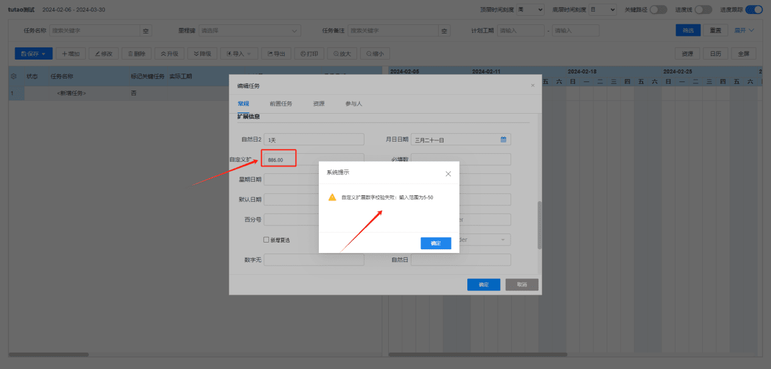Click the 重置 button

(716, 30)
